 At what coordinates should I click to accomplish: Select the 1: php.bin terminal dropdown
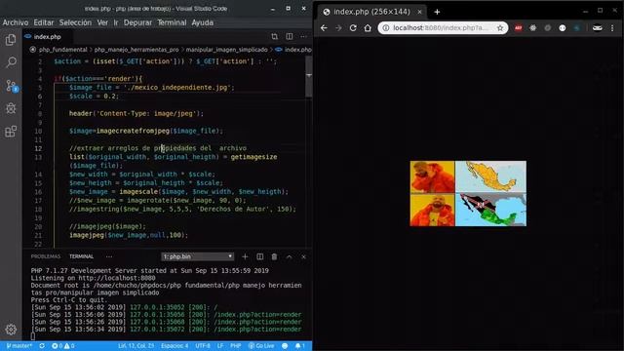197,256
